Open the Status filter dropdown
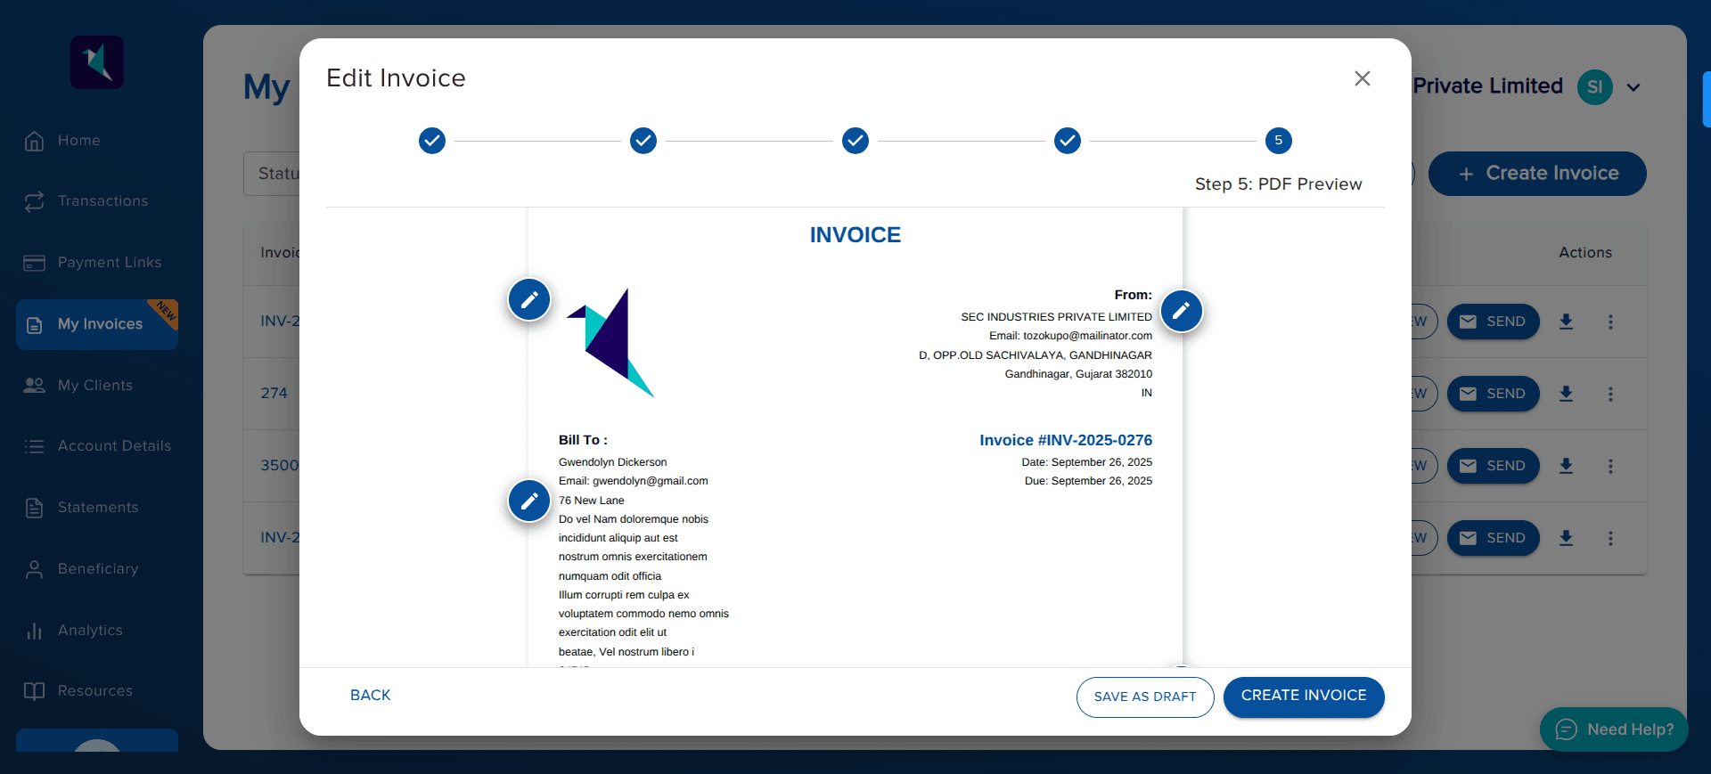 coord(272,174)
